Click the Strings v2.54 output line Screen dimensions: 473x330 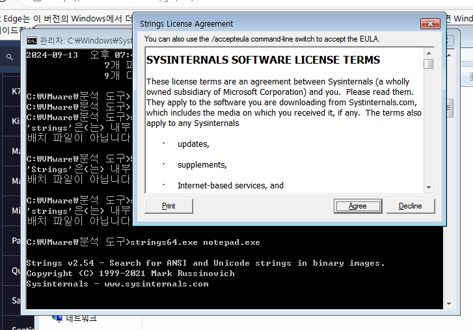pos(206,263)
